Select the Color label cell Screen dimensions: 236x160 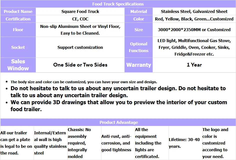point(139,19)
